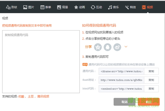This screenshot has width=165, height=111.
Task: Open the 特效 (Effects) wand tool
Action: pyautogui.click(x=131, y=7)
